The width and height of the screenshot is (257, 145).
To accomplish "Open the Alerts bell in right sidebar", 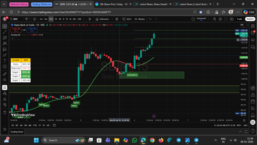I will click(253, 33).
